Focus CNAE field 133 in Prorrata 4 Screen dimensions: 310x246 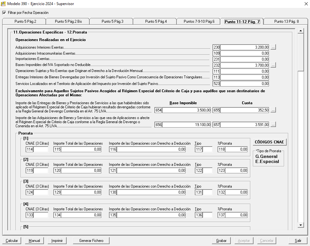[x=41, y=215]
